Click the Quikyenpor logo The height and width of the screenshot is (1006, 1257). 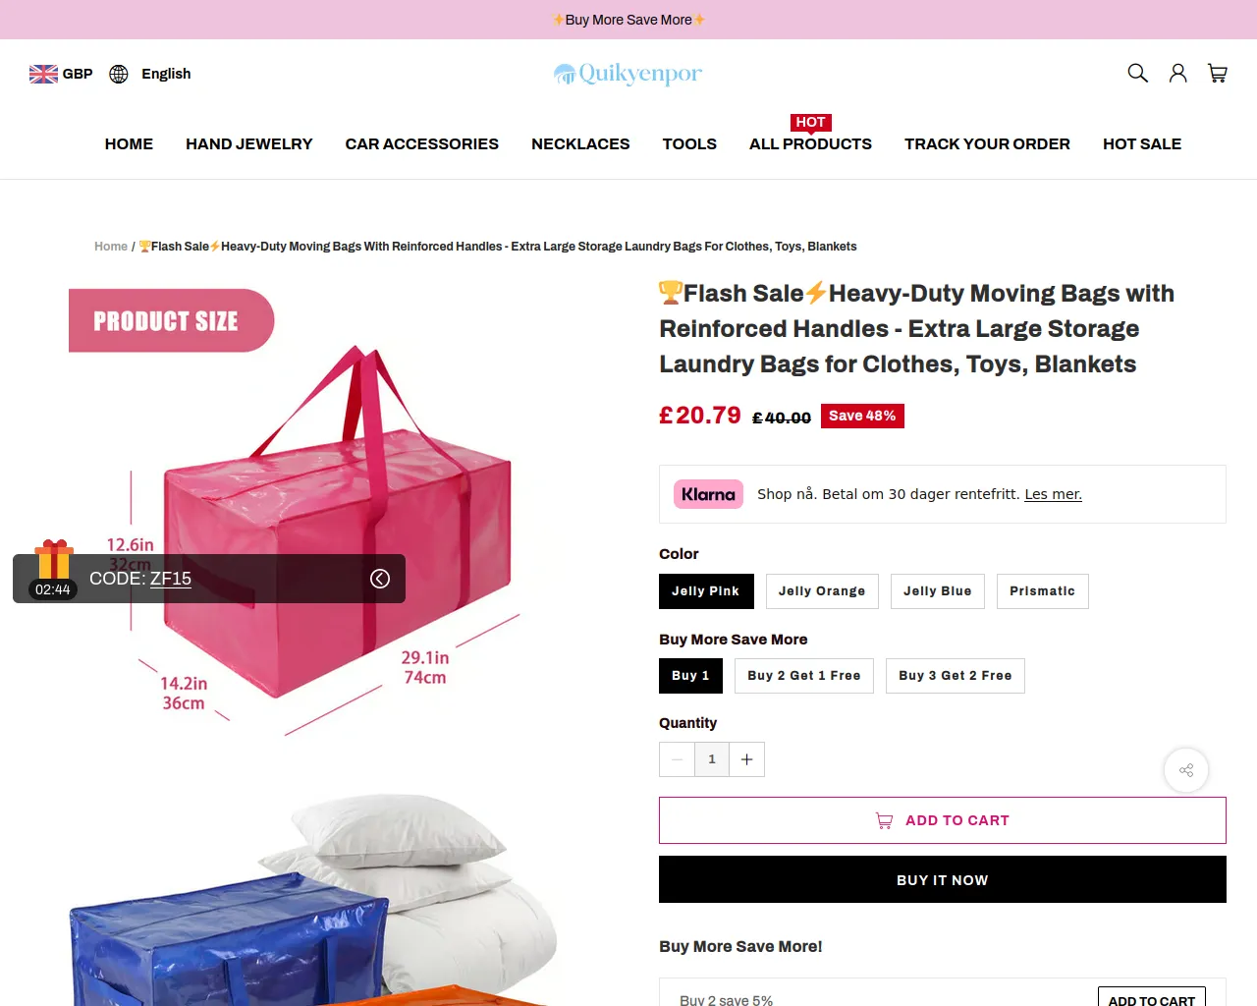(628, 74)
